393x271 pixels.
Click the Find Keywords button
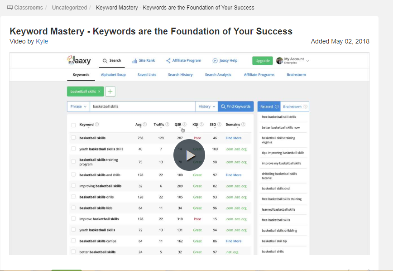(x=236, y=106)
